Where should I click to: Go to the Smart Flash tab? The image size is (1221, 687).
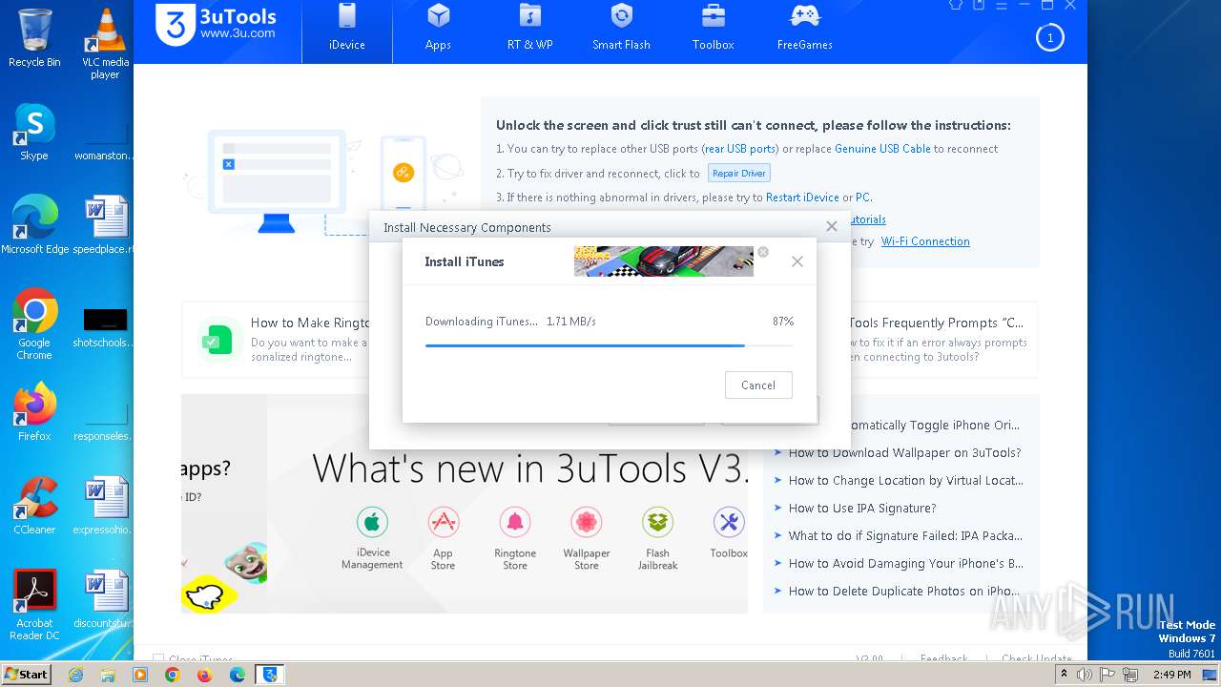pyautogui.click(x=621, y=29)
